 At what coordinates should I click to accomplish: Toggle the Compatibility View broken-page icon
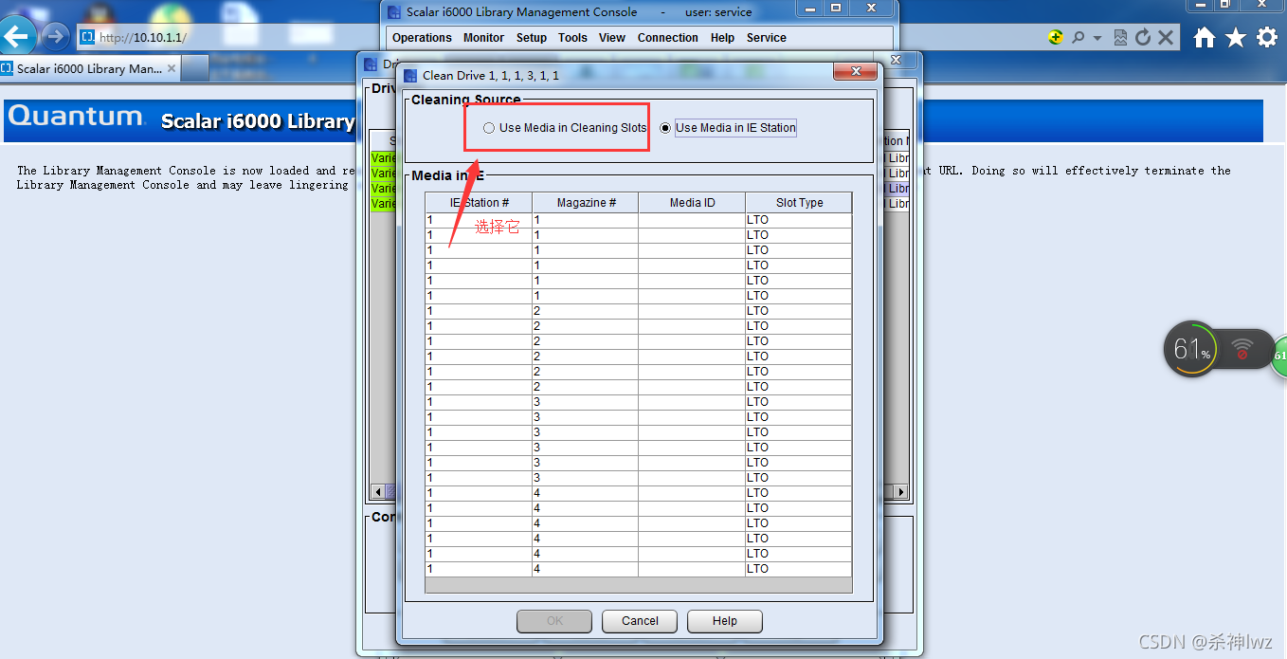tap(1120, 37)
